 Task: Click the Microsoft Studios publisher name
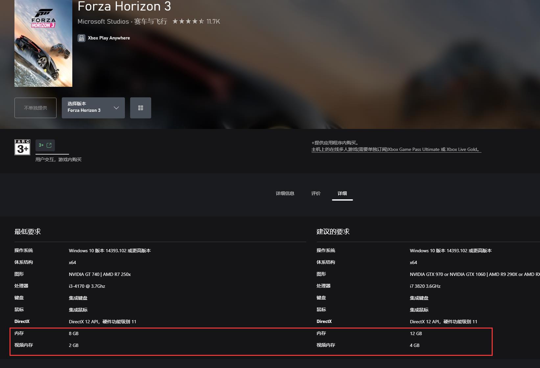click(x=103, y=21)
